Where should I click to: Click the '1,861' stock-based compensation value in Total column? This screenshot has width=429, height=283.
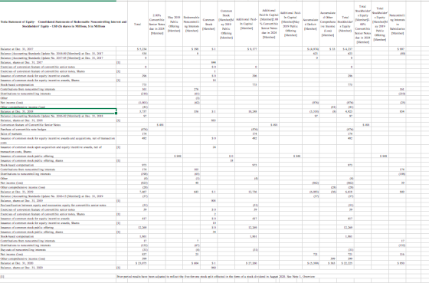pyautogui.click(x=144, y=236)
